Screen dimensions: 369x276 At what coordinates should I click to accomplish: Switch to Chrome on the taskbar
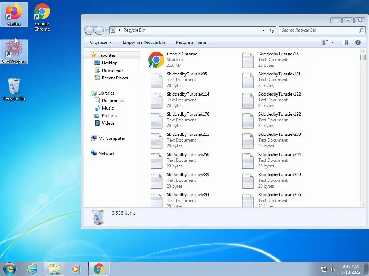[x=99, y=269]
